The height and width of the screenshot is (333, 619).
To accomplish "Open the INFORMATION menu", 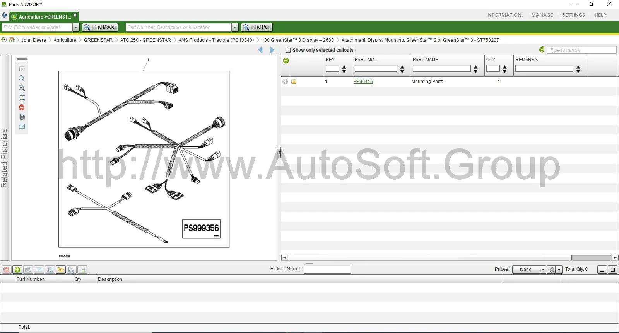I will 504,15.
